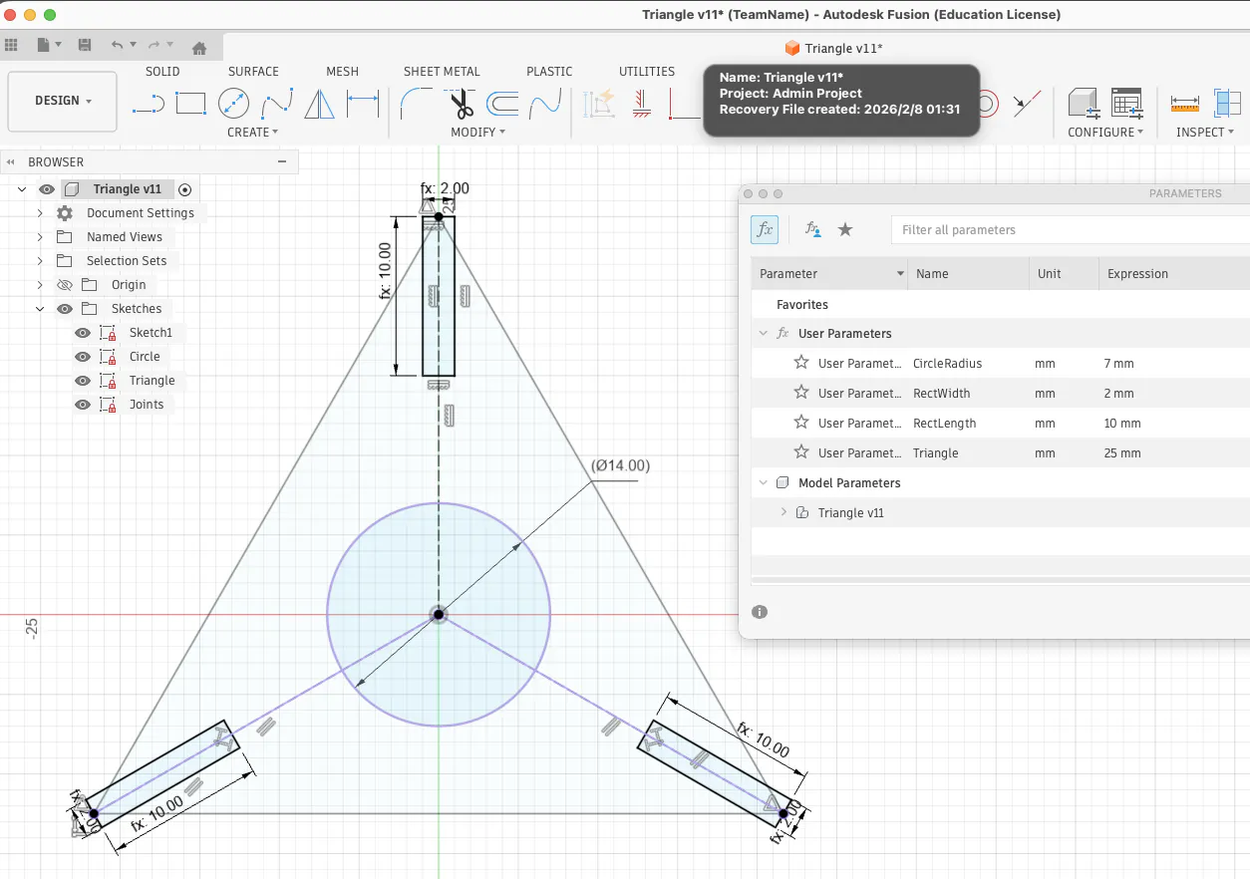Select the Circle sketch tool
The width and height of the screenshot is (1250, 879).
tap(233, 103)
